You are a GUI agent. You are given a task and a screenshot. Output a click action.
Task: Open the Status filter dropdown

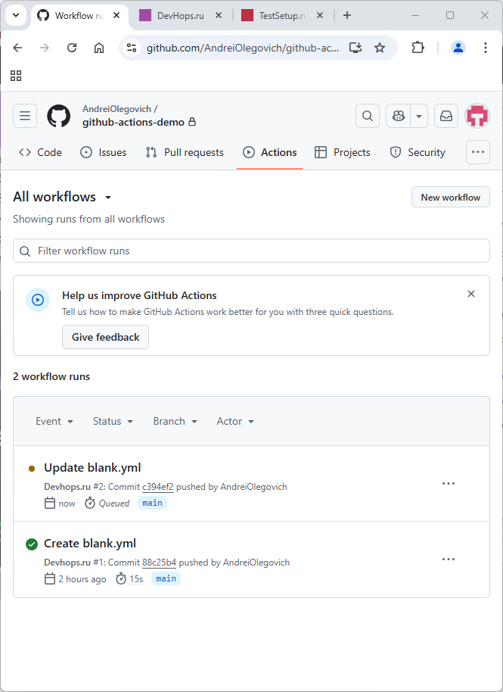click(x=113, y=422)
